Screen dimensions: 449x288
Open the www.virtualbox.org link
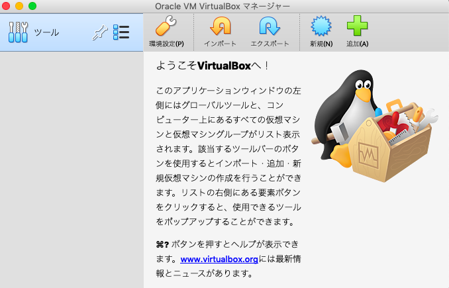coord(219,259)
